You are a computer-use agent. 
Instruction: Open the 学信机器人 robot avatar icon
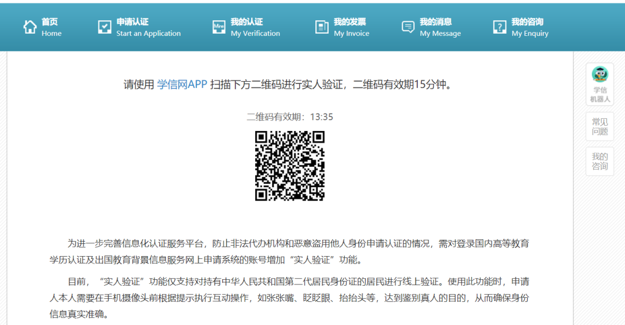click(600, 75)
